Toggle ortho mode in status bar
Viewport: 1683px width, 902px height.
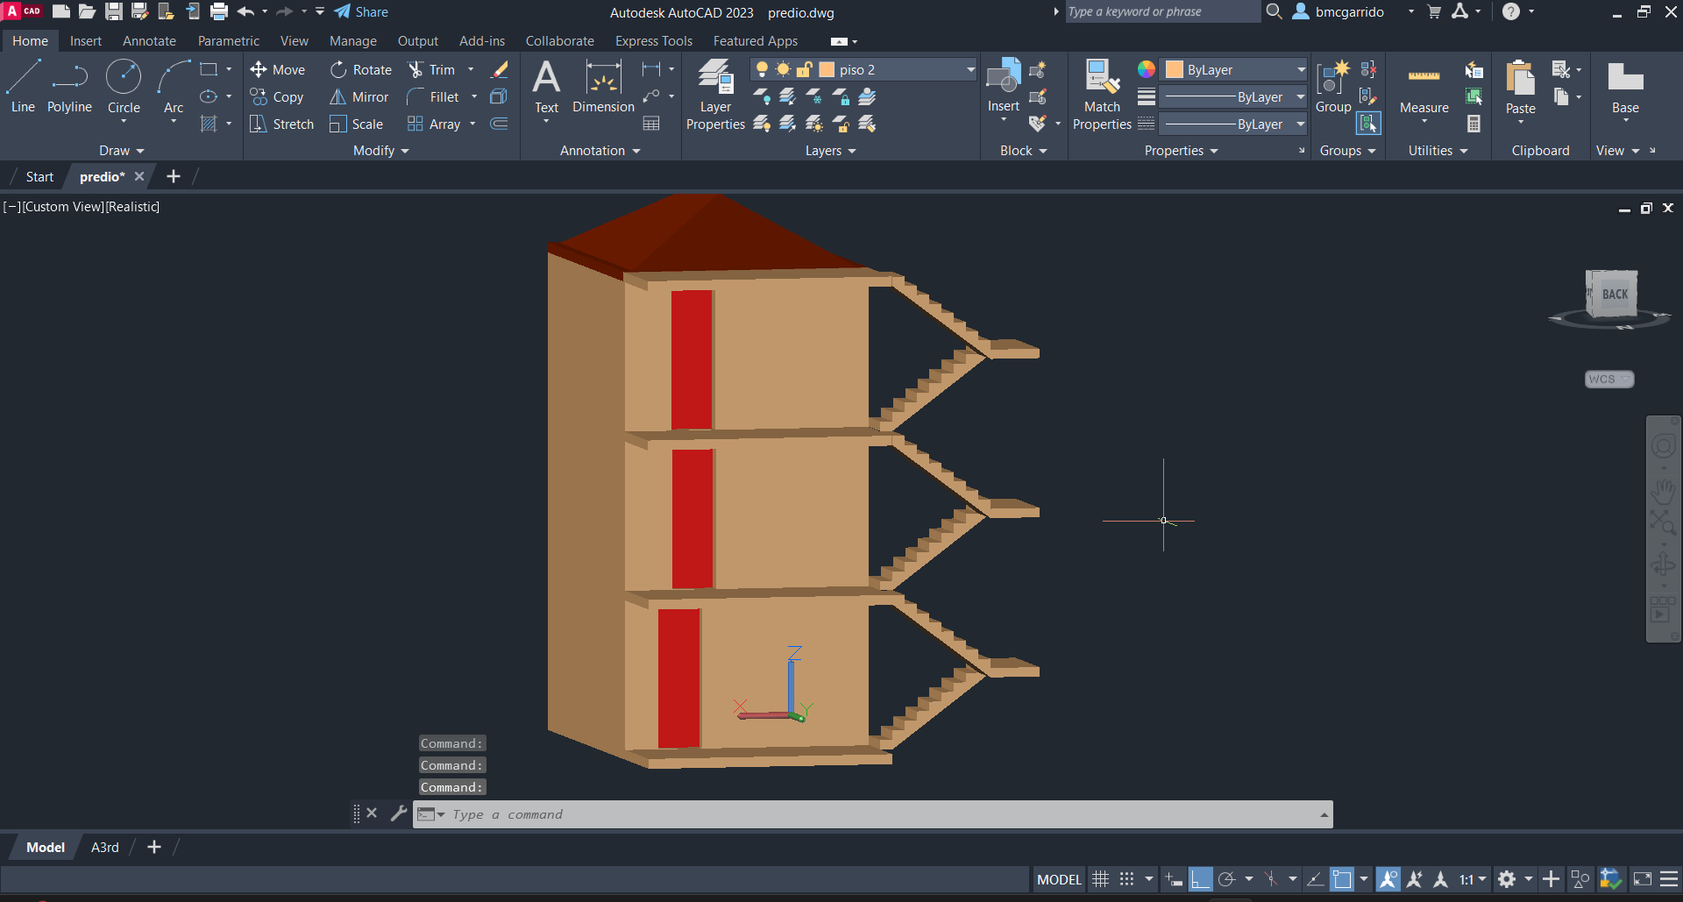[x=1200, y=879]
